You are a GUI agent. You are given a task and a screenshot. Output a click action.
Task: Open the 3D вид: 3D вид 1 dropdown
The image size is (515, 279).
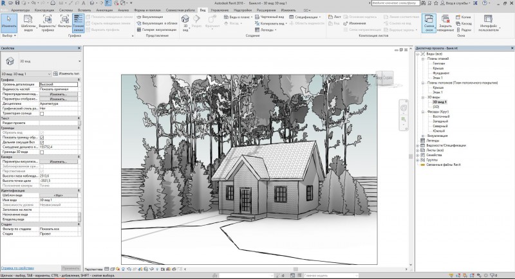tap(26, 74)
